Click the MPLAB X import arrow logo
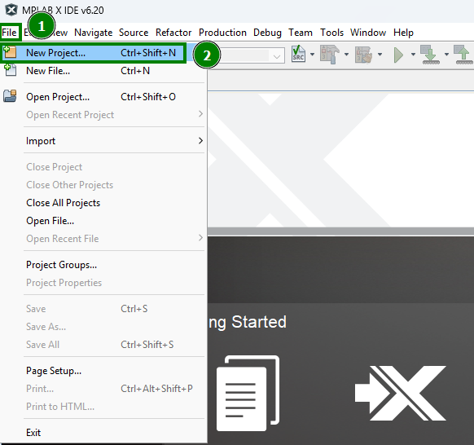The height and width of the screenshot is (445, 474). pos(400,393)
